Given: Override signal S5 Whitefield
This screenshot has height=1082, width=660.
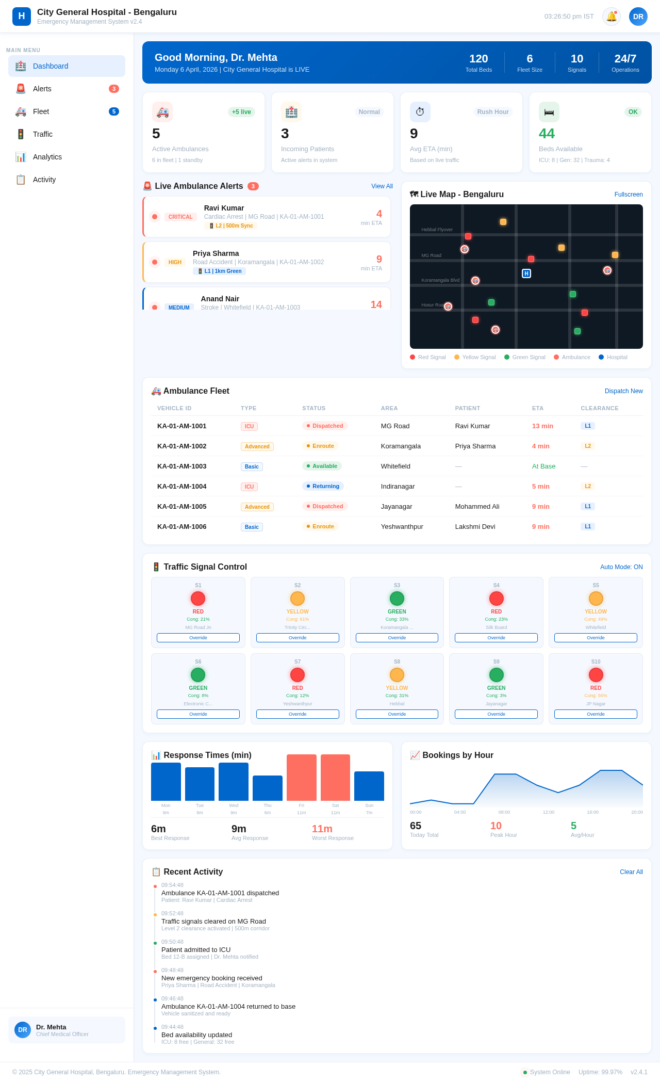Looking at the screenshot, I should coord(596,638).
